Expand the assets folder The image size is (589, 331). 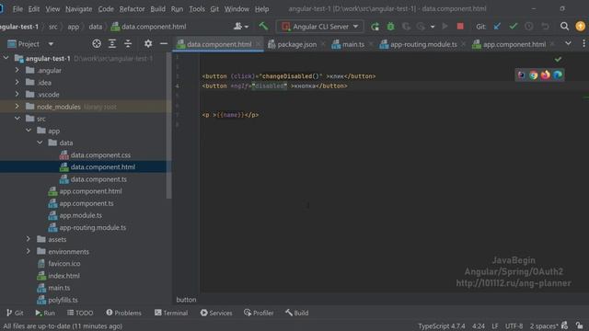pyautogui.click(x=29, y=239)
